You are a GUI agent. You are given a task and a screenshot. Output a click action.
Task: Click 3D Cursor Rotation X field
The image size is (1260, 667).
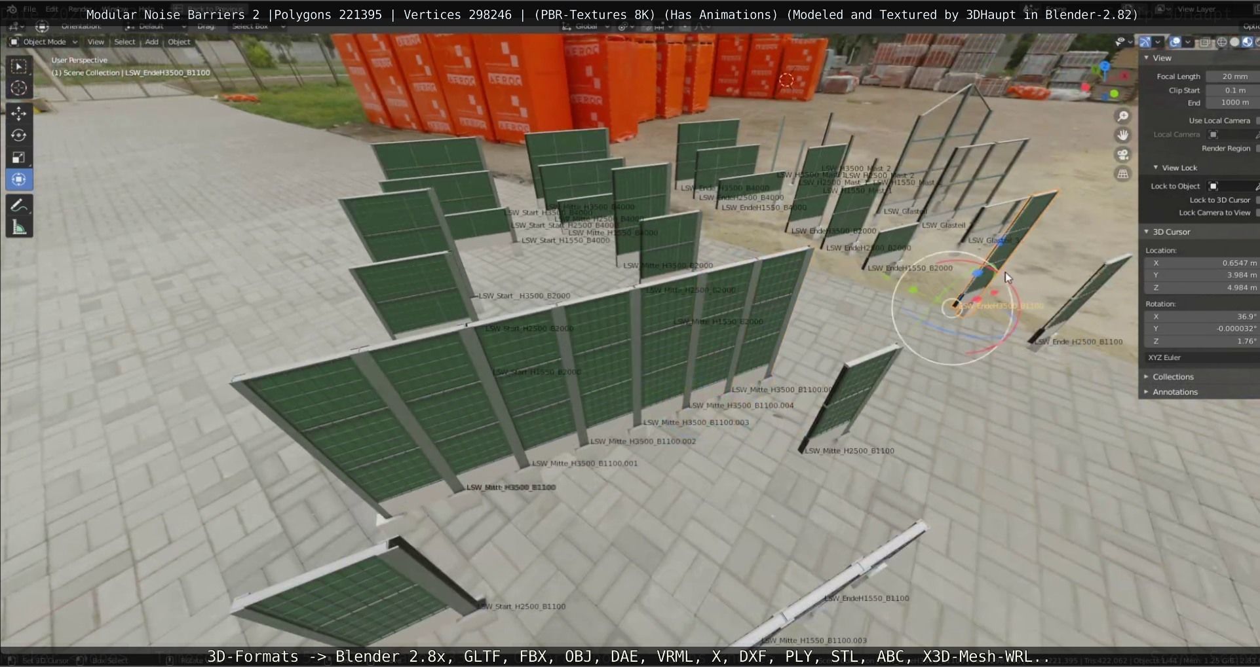tap(1202, 317)
